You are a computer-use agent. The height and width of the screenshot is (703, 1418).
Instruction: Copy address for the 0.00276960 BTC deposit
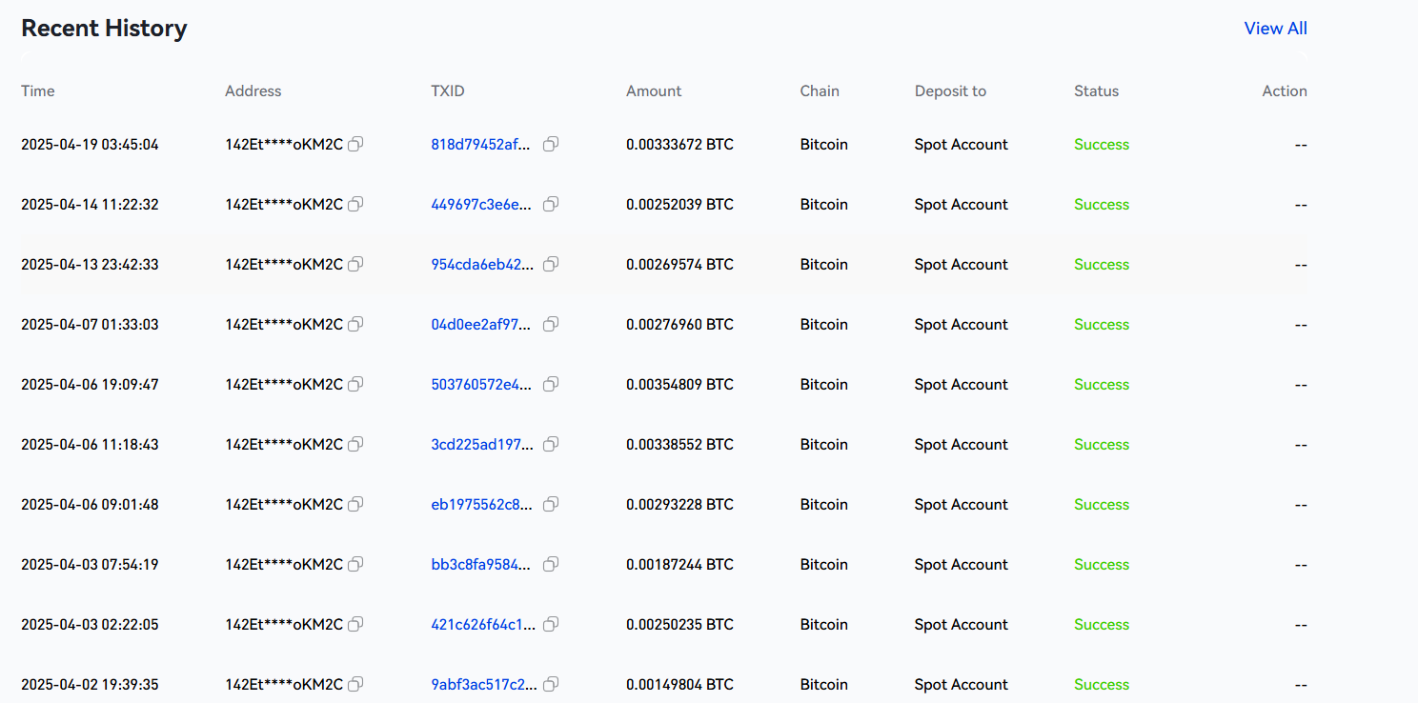point(355,325)
